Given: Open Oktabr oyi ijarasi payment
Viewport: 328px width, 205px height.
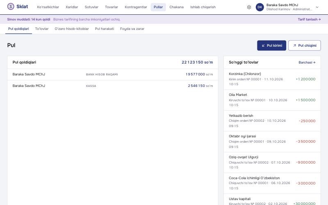Looking at the screenshot, I should [272, 141].
